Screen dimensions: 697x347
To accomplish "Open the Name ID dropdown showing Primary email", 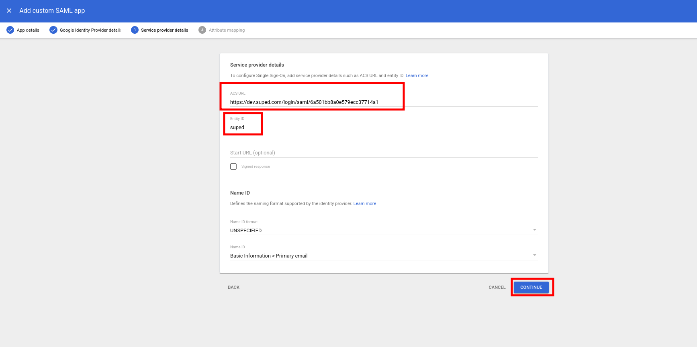I will pyautogui.click(x=384, y=256).
